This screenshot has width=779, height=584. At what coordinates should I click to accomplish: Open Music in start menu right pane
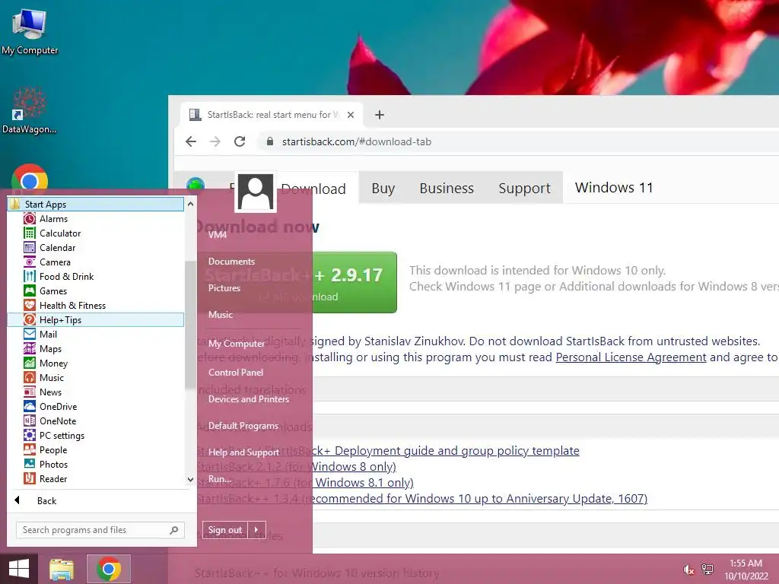point(220,314)
